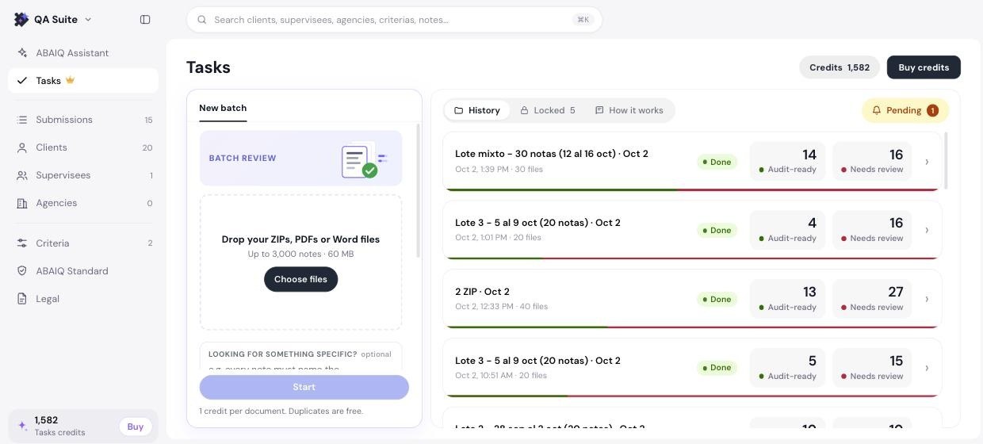Open Agencies in the sidebar
Screen dimensions: 983x444
(x=83, y=203)
